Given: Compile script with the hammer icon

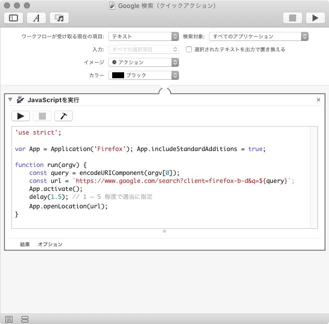Looking at the screenshot, I should point(63,116).
